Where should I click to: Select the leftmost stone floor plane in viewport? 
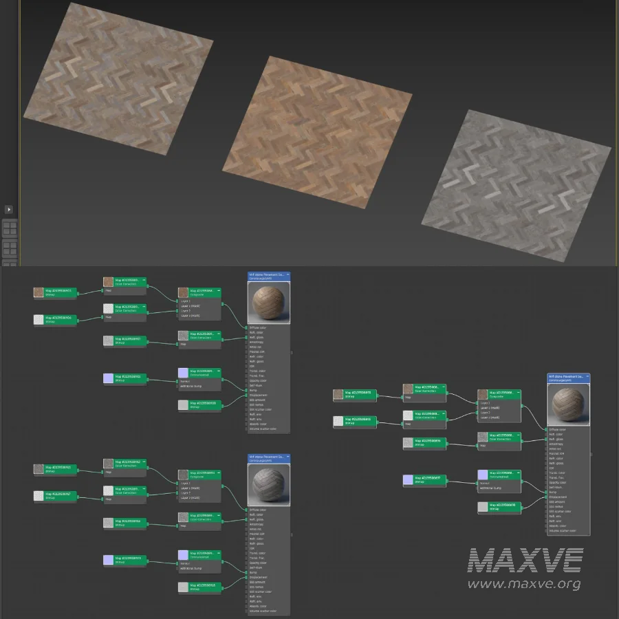click(x=118, y=78)
